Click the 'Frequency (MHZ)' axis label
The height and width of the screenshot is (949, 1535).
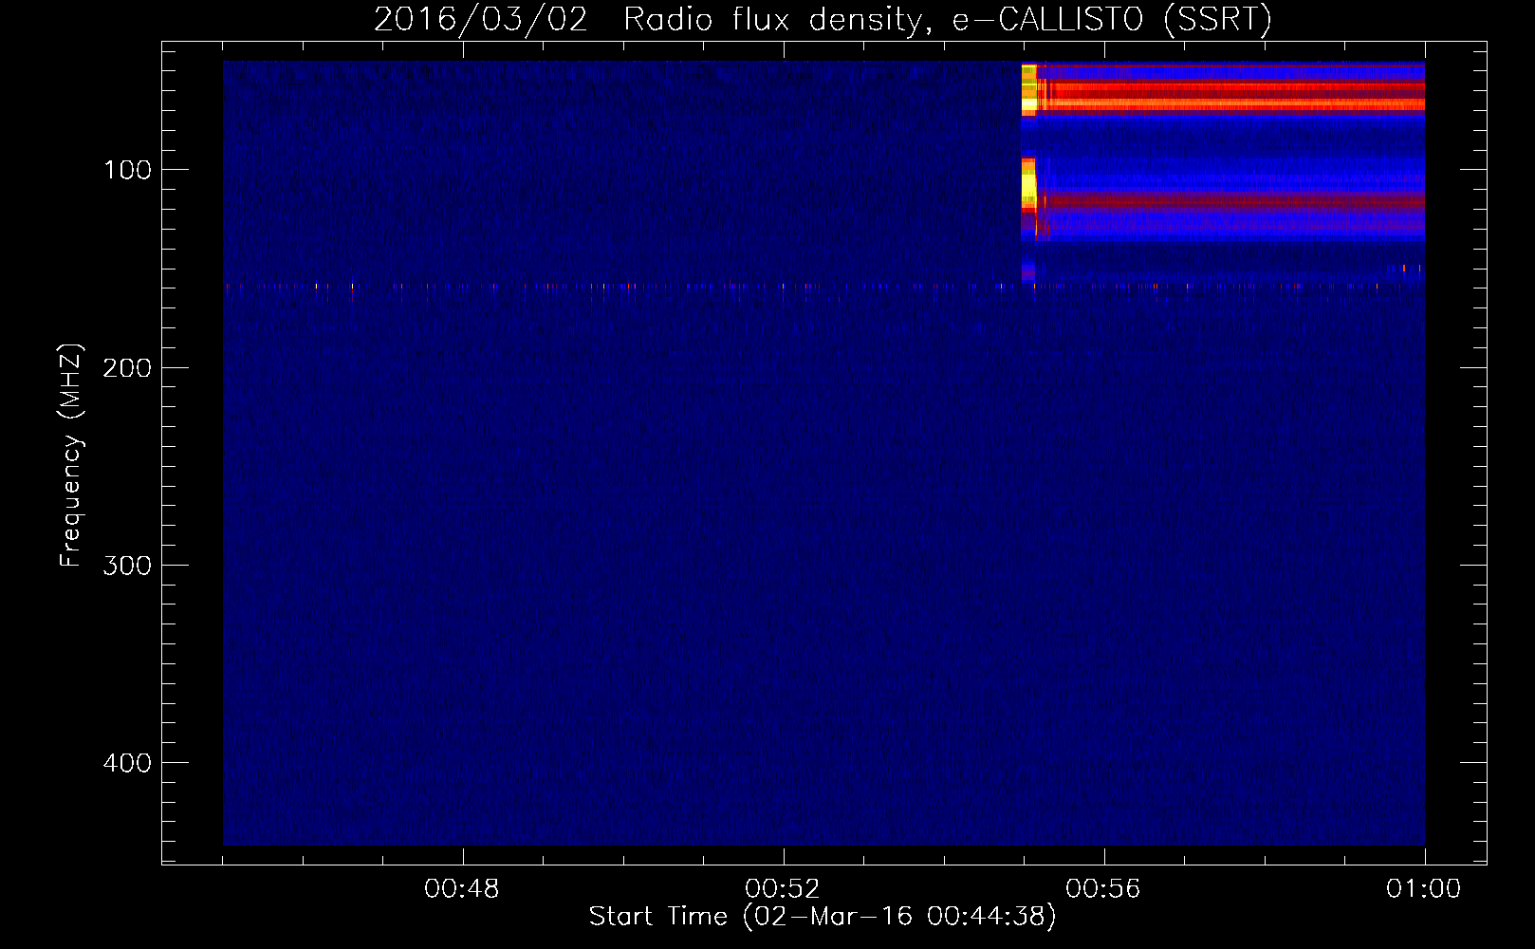tap(71, 455)
